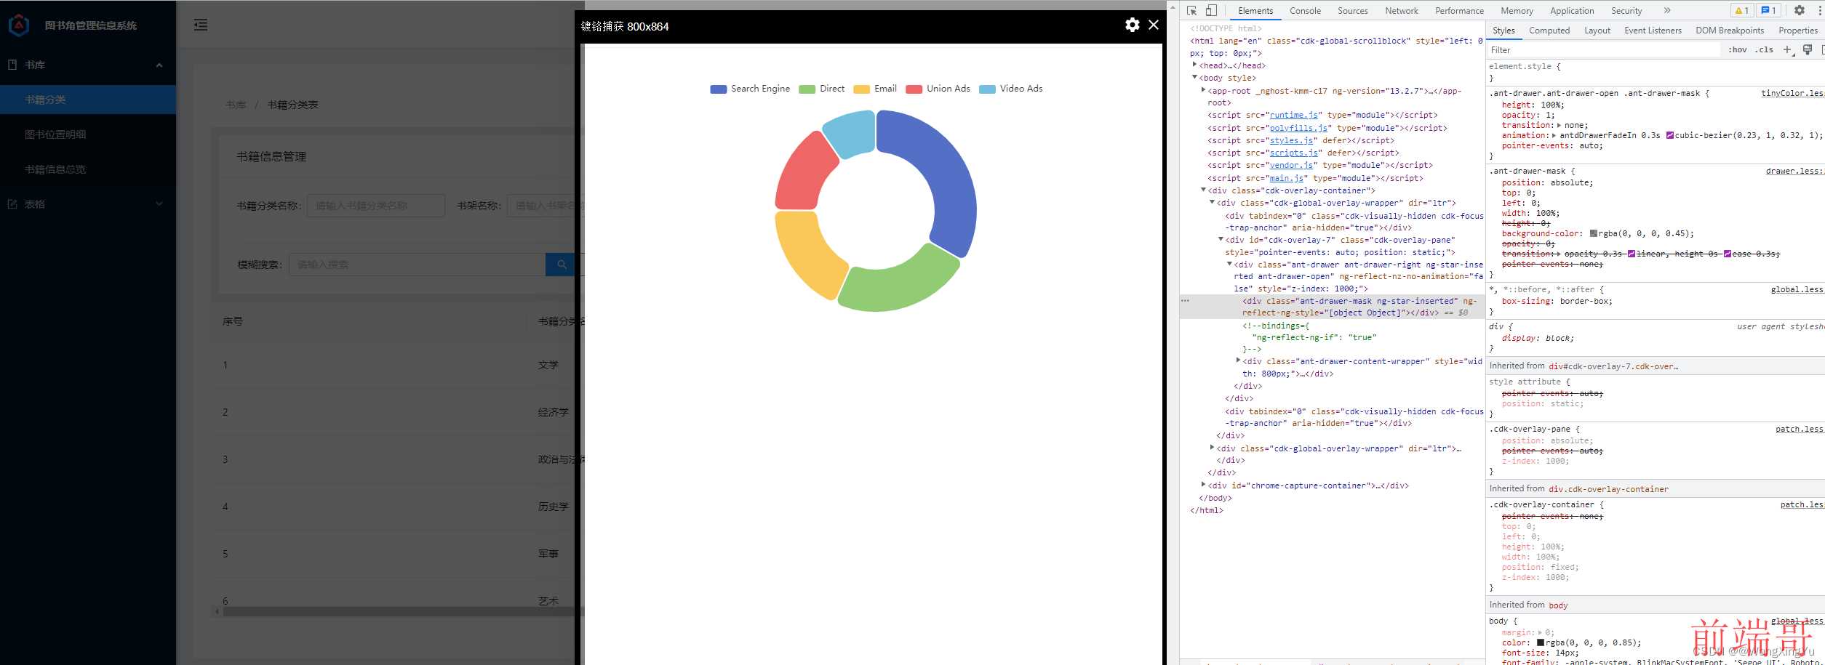Toggle Union Ads legend item
1825x665 pixels.
coord(938,89)
